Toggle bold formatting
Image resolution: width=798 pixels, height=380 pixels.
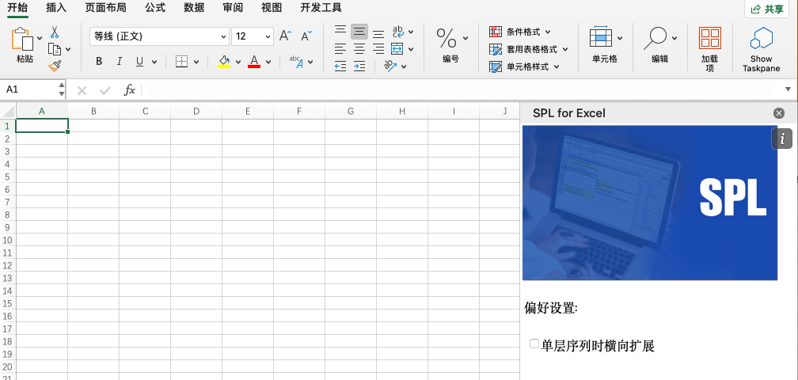[x=99, y=62]
